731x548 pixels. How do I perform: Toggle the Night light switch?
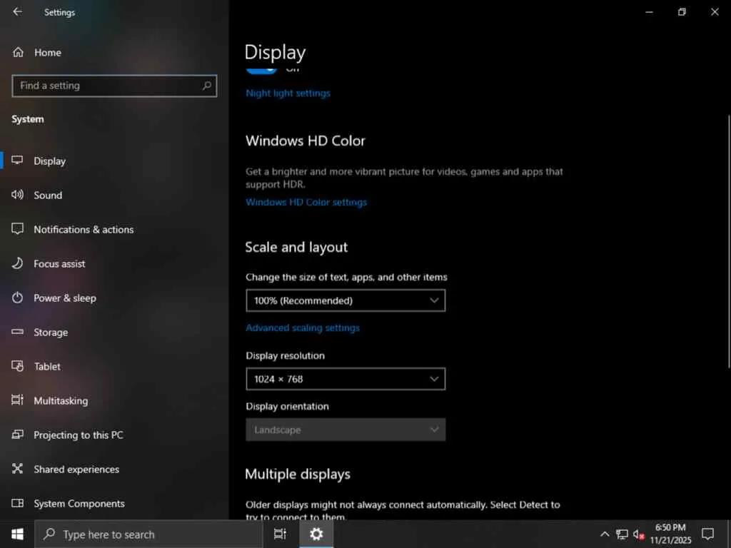261,70
